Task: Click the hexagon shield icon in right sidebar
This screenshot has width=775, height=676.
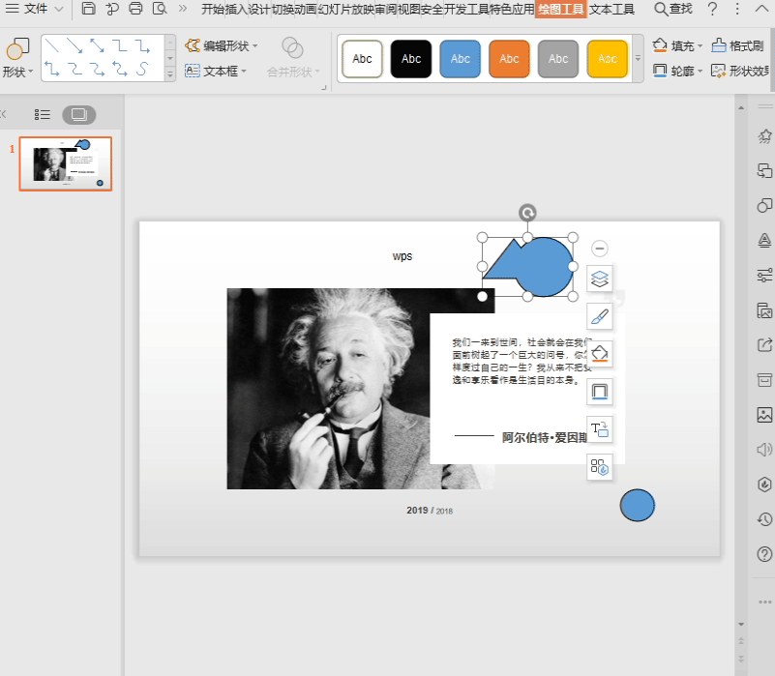Action: [764, 484]
